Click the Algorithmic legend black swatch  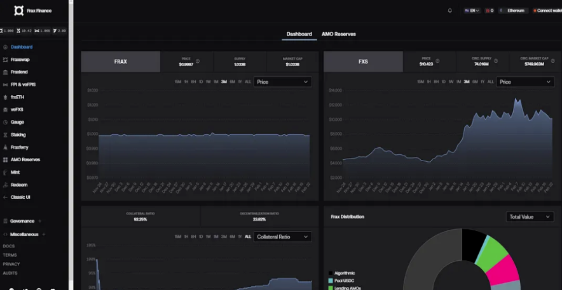click(331, 274)
